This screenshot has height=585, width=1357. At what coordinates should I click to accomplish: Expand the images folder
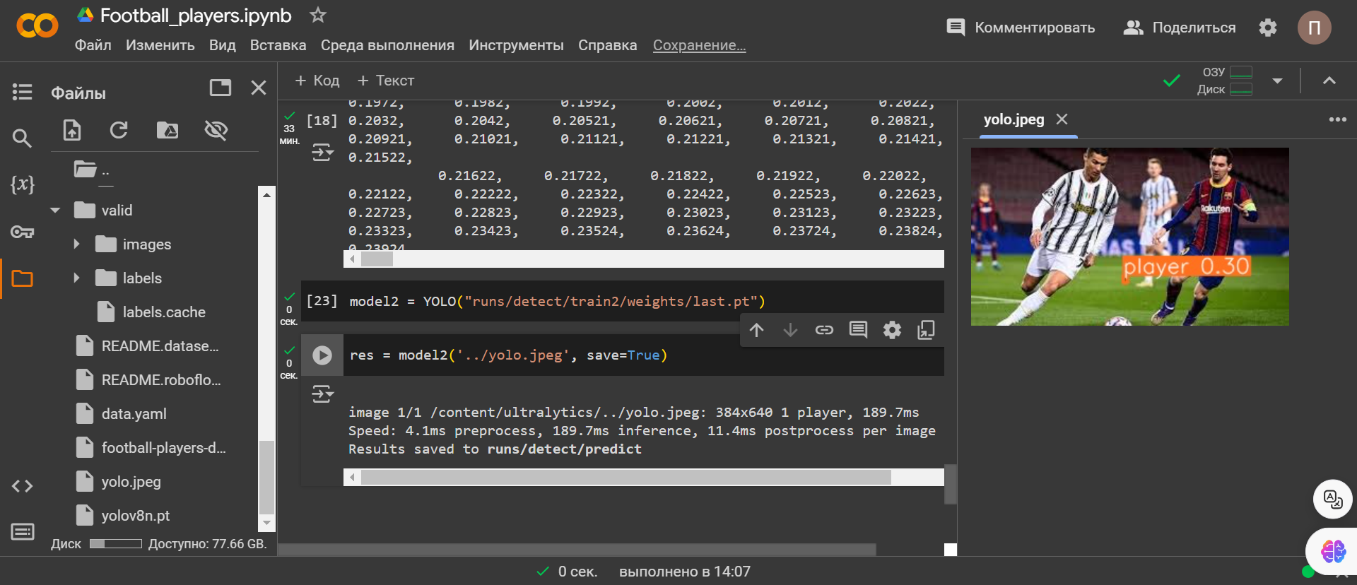tap(76, 244)
